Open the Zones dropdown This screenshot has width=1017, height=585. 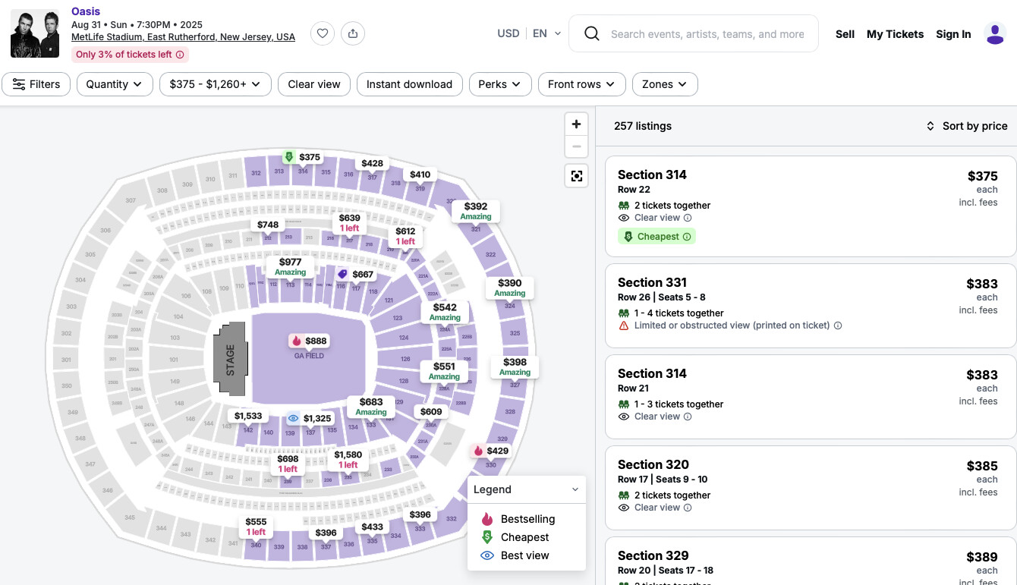(x=665, y=84)
